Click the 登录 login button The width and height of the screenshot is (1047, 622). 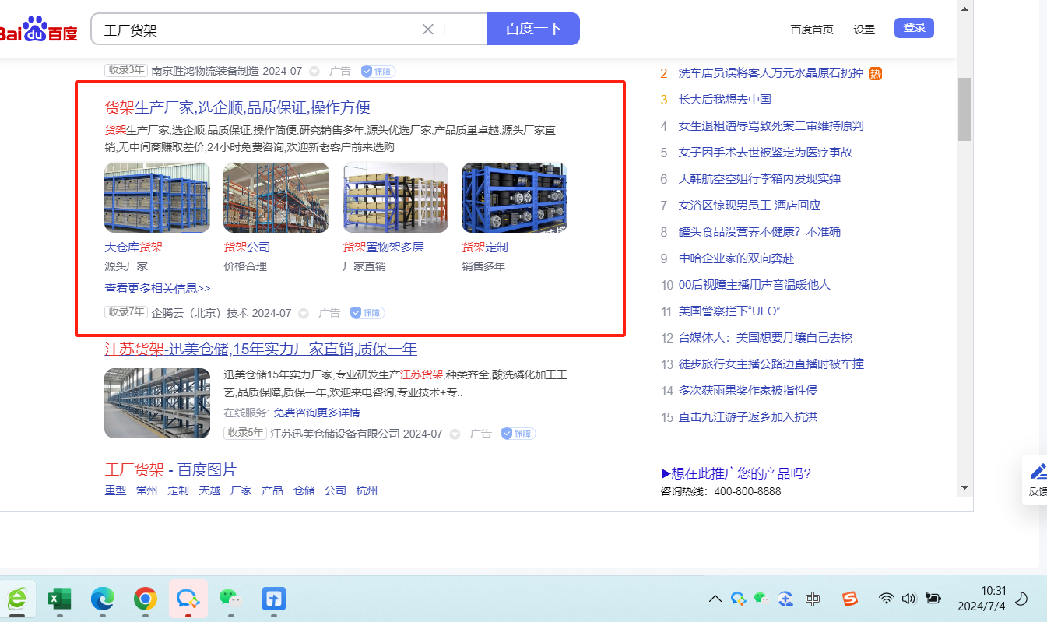tap(914, 28)
